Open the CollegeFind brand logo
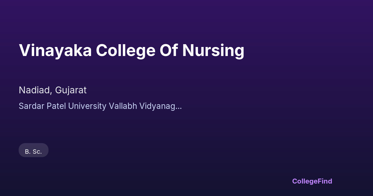 click(312, 181)
